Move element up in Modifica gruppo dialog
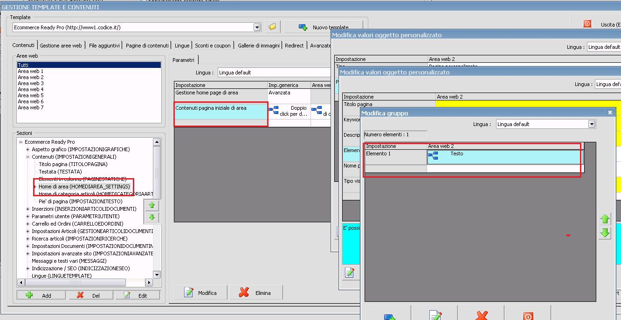Viewport: 621px width, 320px height. (x=605, y=219)
